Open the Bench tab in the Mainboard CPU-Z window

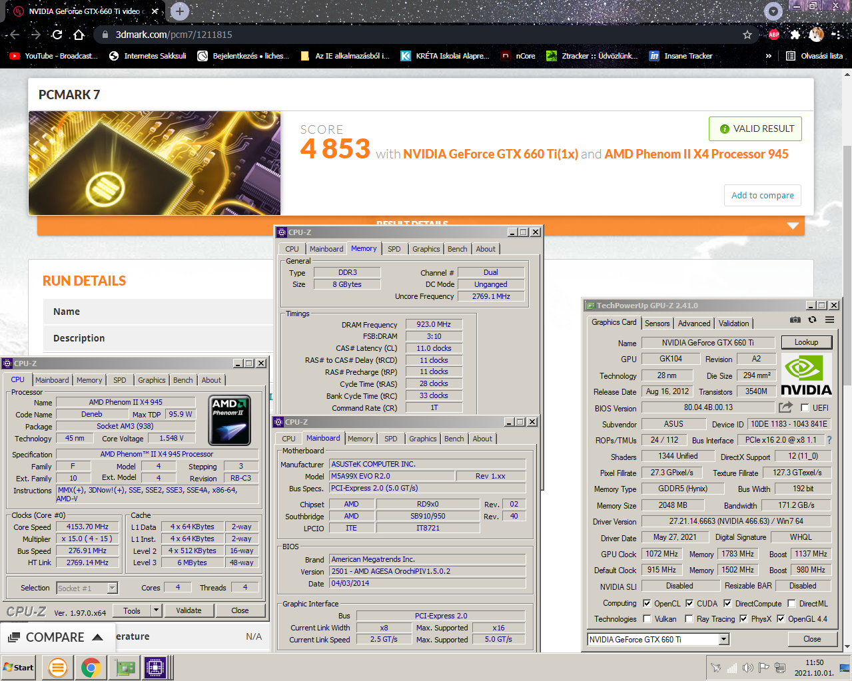(454, 439)
